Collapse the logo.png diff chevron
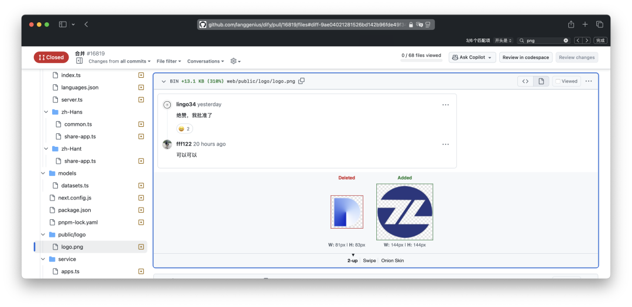 click(x=163, y=81)
